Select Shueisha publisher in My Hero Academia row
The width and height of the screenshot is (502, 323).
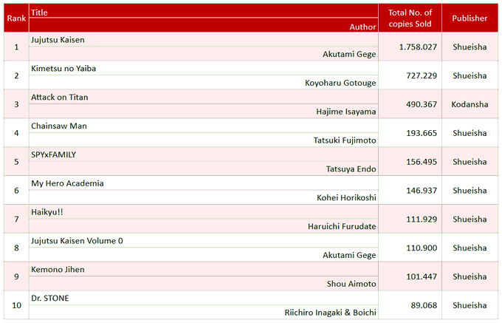(x=470, y=191)
